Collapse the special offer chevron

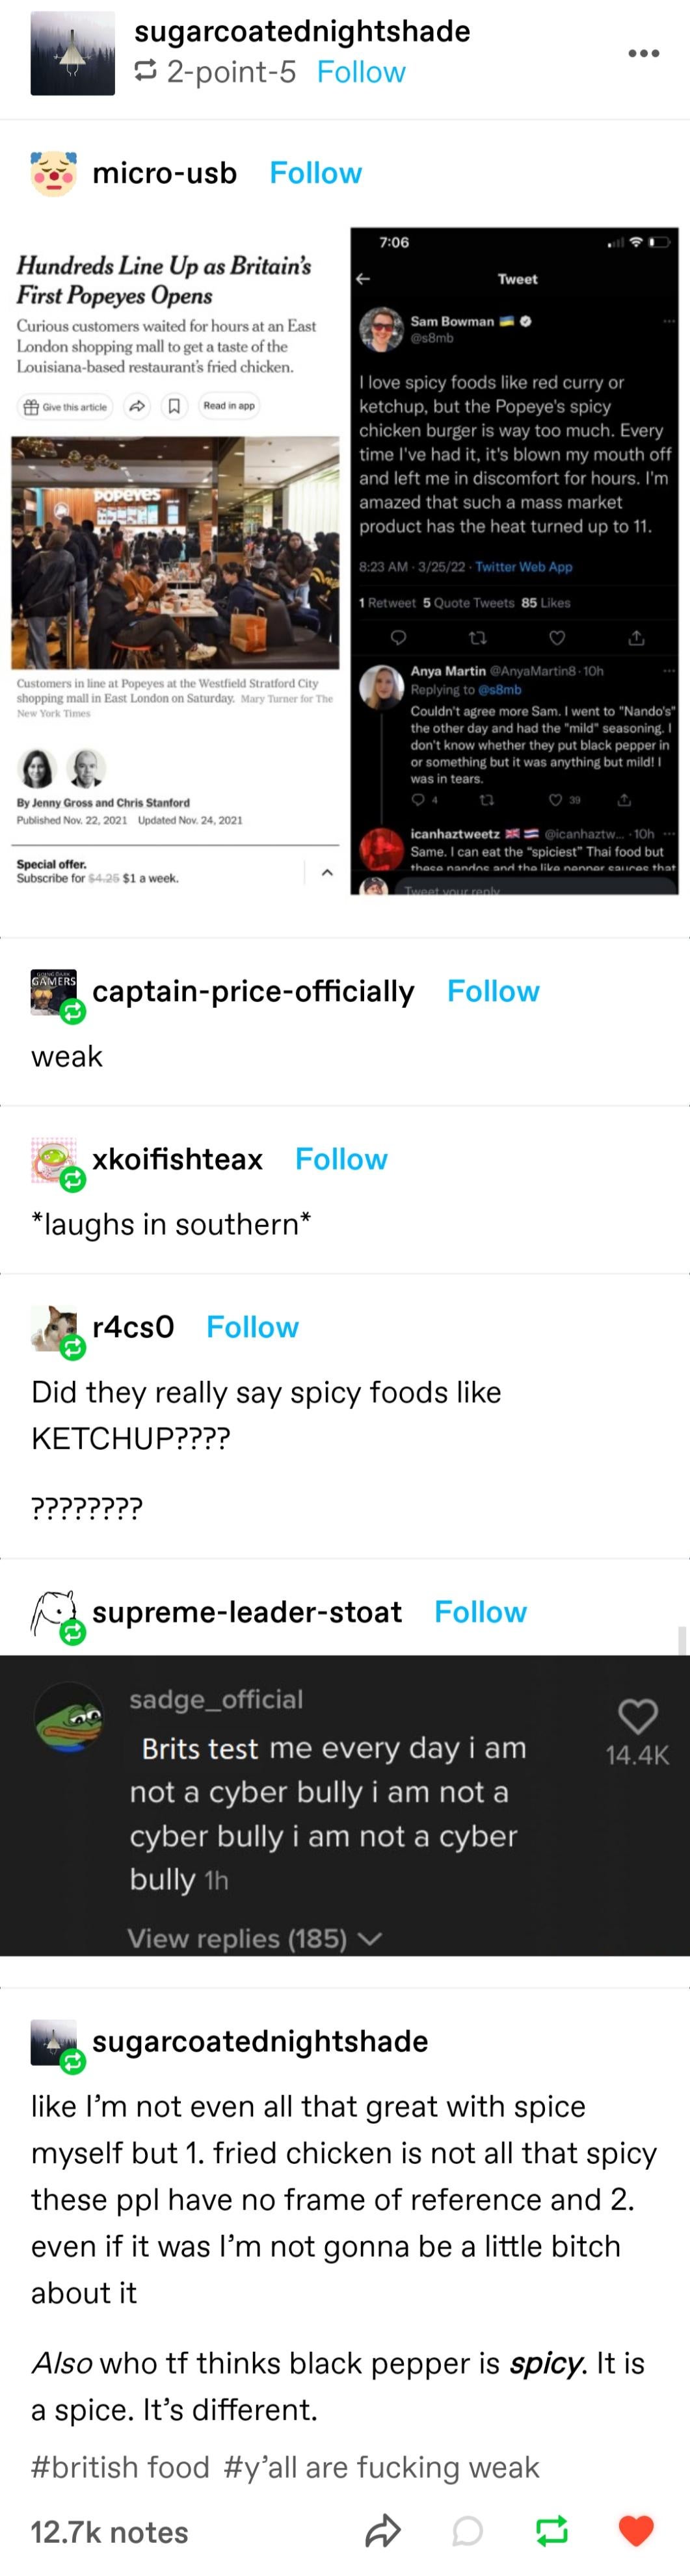click(x=326, y=872)
